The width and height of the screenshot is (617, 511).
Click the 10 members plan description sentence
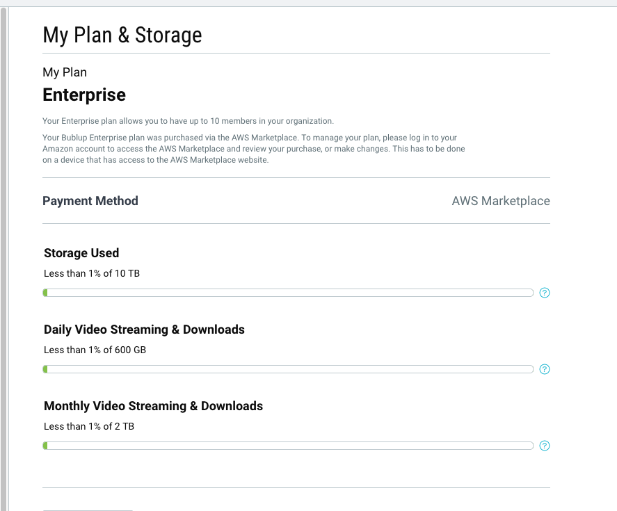point(188,121)
